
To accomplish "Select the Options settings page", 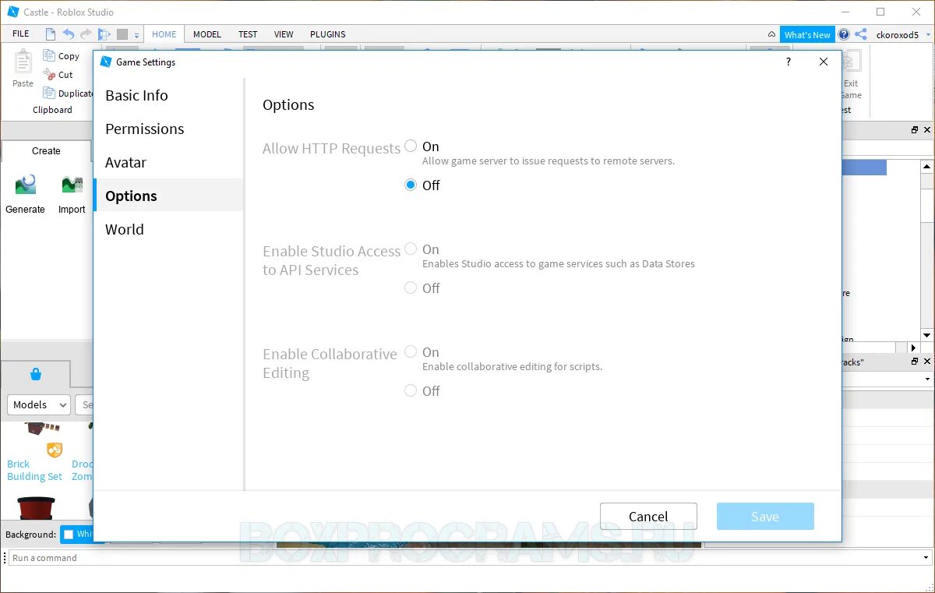I will [x=168, y=196].
